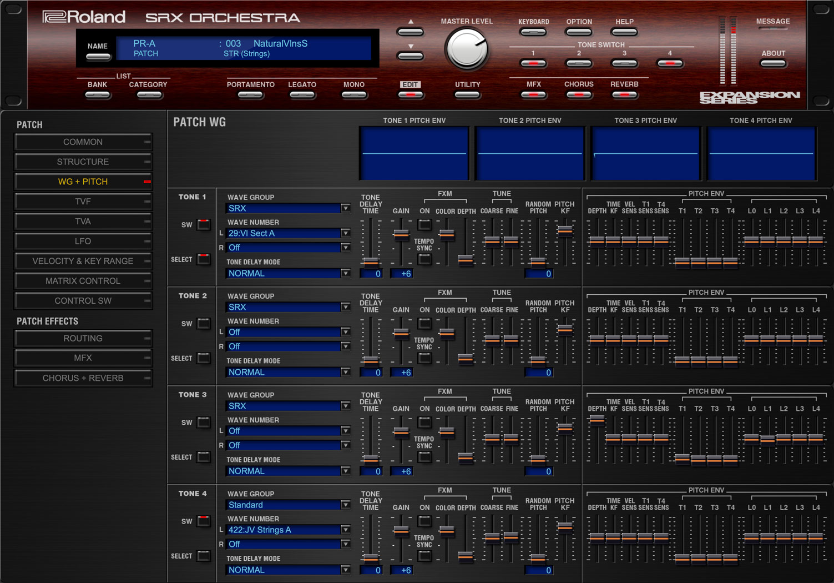Open the COMMON patch page

pos(83,142)
